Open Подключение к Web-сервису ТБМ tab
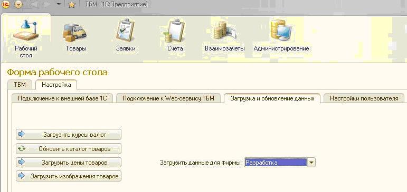This screenshot has height=192, width=407. [x=168, y=98]
